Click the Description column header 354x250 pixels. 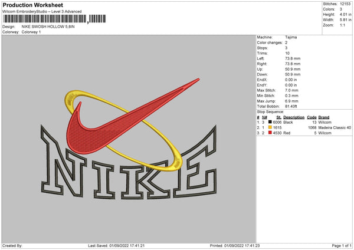(x=294, y=117)
